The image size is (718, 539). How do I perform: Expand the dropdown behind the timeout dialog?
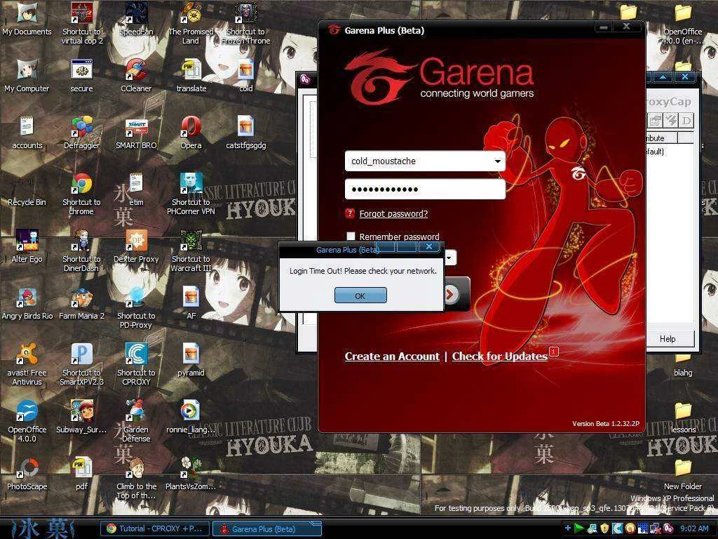coord(449,258)
